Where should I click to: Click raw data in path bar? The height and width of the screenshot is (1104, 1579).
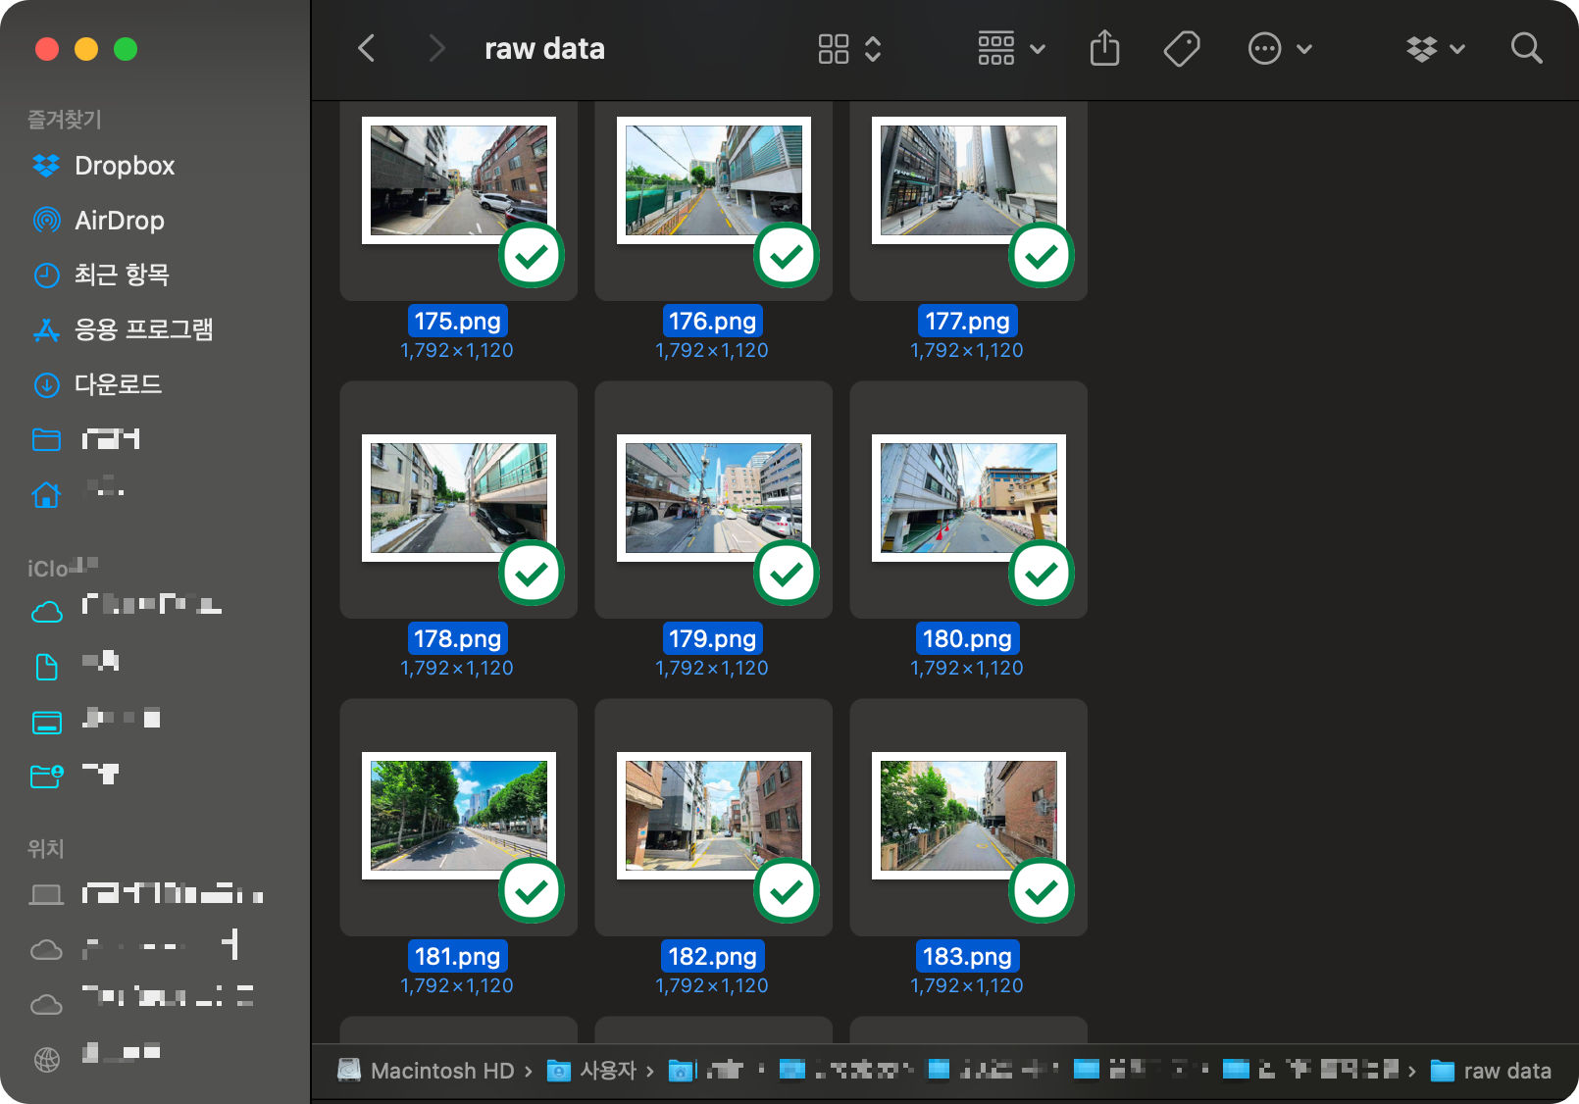1492,1071
